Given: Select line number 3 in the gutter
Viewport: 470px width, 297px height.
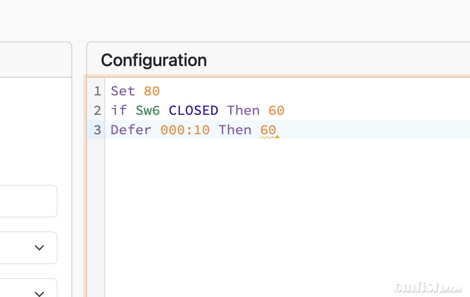Looking at the screenshot, I should point(97,130).
